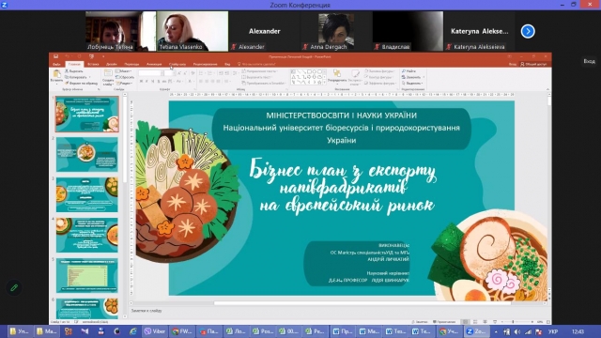Show next participants with blue arrow button

tap(528, 31)
